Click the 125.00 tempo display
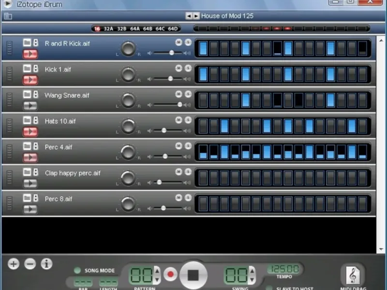This screenshot has height=290, width=387. coord(285,269)
